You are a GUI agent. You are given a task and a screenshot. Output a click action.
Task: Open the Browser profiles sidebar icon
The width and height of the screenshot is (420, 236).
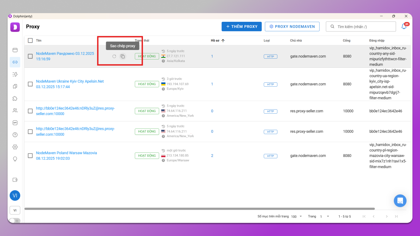click(x=15, y=50)
